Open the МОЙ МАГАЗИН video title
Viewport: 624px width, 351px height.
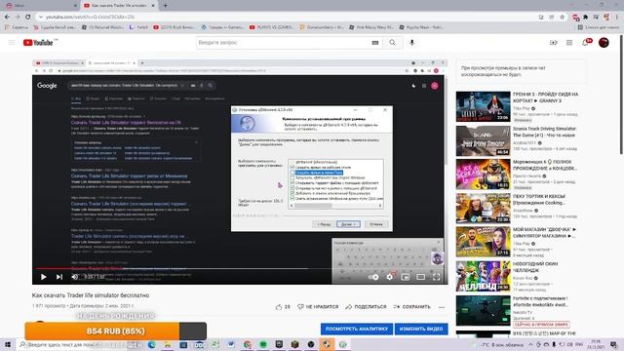544,233
